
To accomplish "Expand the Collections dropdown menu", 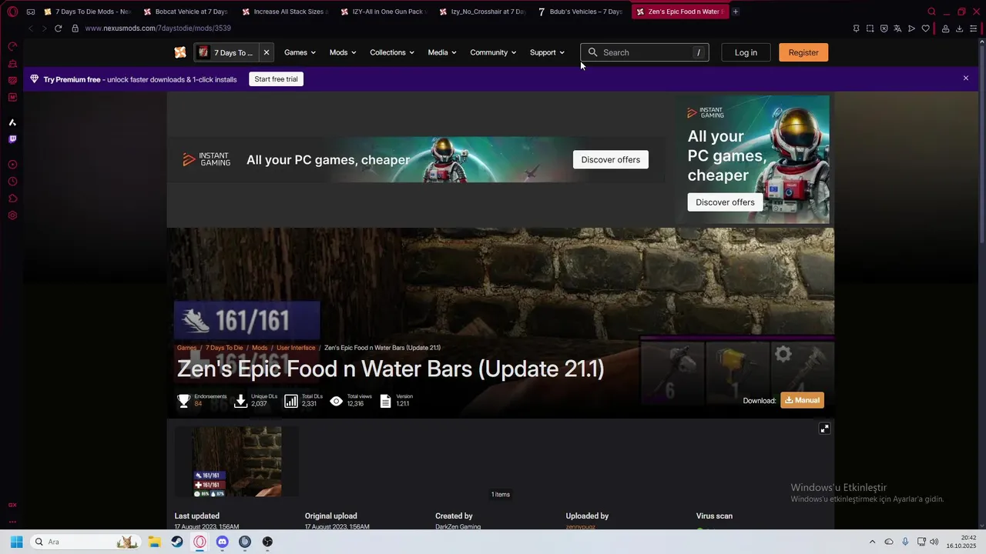I will (392, 52).
